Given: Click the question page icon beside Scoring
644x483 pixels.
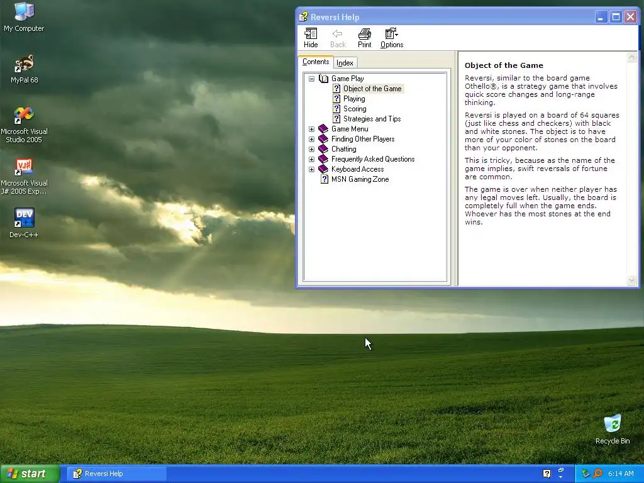Looking at the screenshot, I should click(x=336, y=109).
